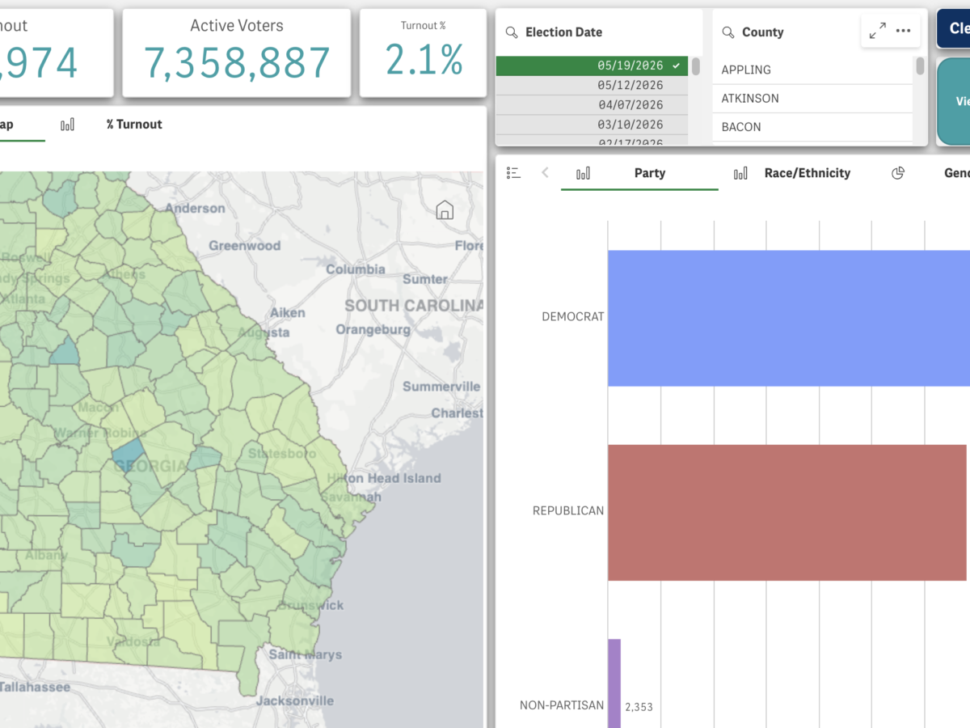
Task: Click the Active Voters 7,358,887 card
Action: coord(237,53)
